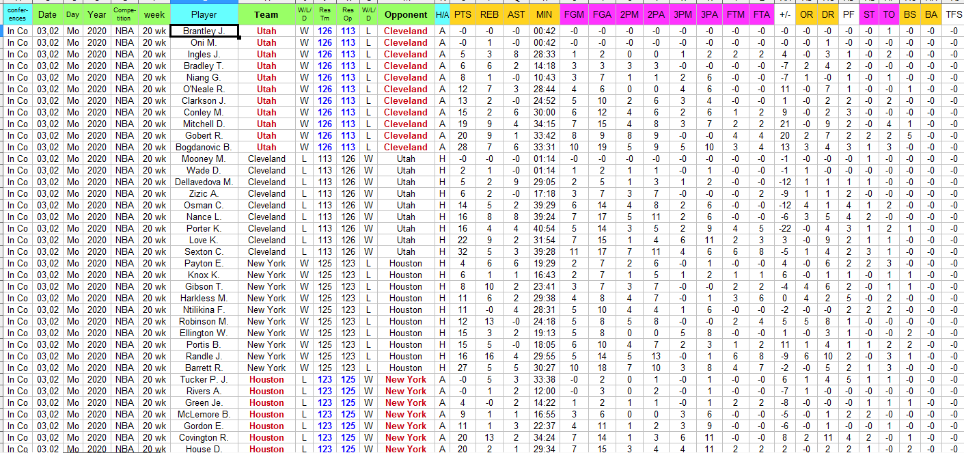The height and width of the screenshot is (453, 964).
Task: Click player cell Dellavedova M.
Action: point(204,182)
